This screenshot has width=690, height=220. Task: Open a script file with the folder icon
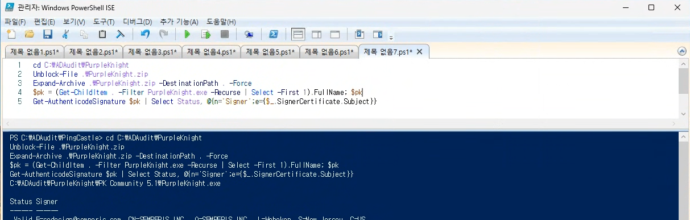(x=29, y=35)
